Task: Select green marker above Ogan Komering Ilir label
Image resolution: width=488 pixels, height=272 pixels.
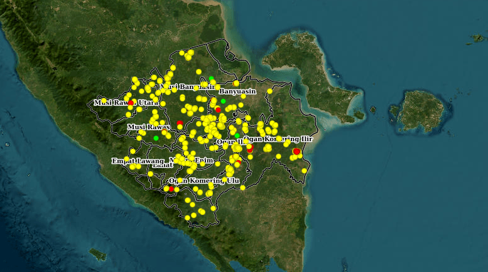Action: pos(237,135)
